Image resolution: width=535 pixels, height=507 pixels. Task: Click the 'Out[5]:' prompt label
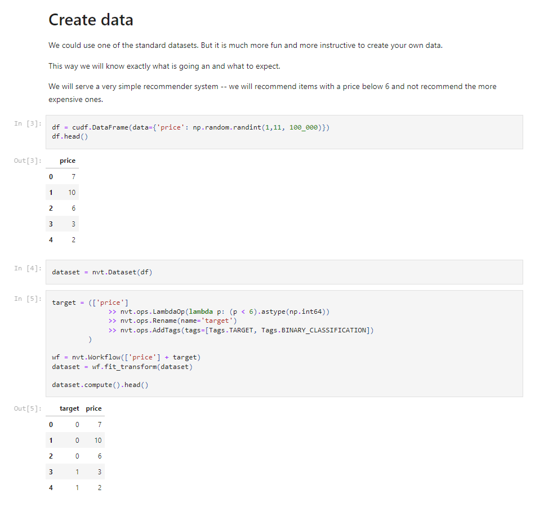point(28,408)
